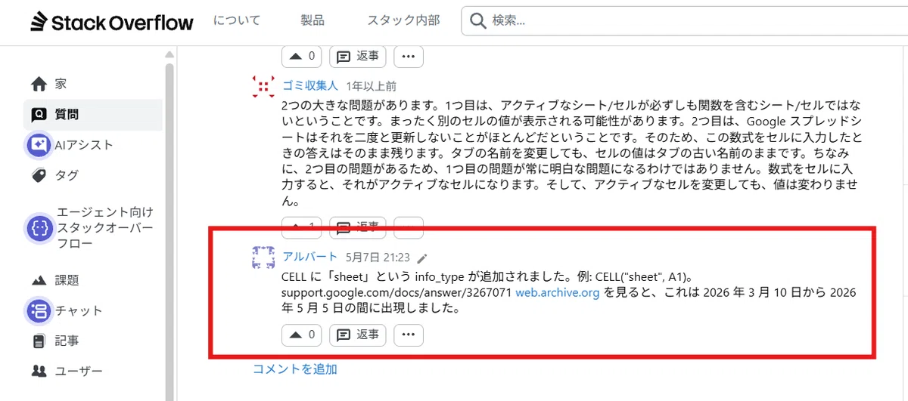Viewport: 908px width, 401px height.
Task: Open タグ (Tags) in the sidebar
Action: (x=92, y=175)
